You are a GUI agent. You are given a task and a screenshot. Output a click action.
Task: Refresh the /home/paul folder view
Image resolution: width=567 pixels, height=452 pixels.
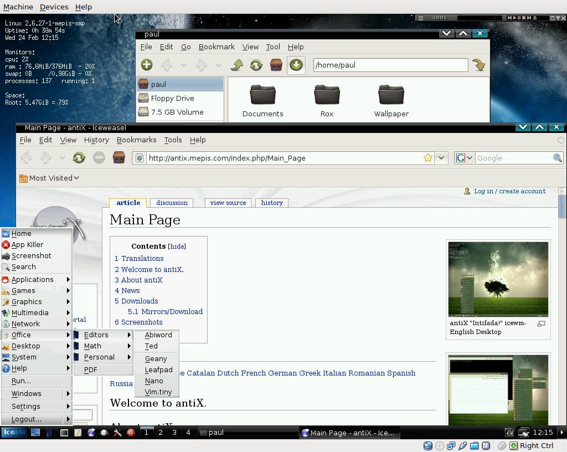[256, 65]
